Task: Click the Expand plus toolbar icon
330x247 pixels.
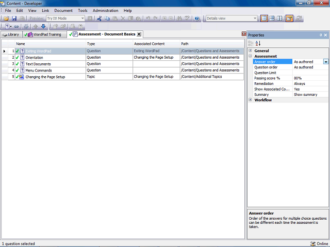Action: click(x=164, y=19)
